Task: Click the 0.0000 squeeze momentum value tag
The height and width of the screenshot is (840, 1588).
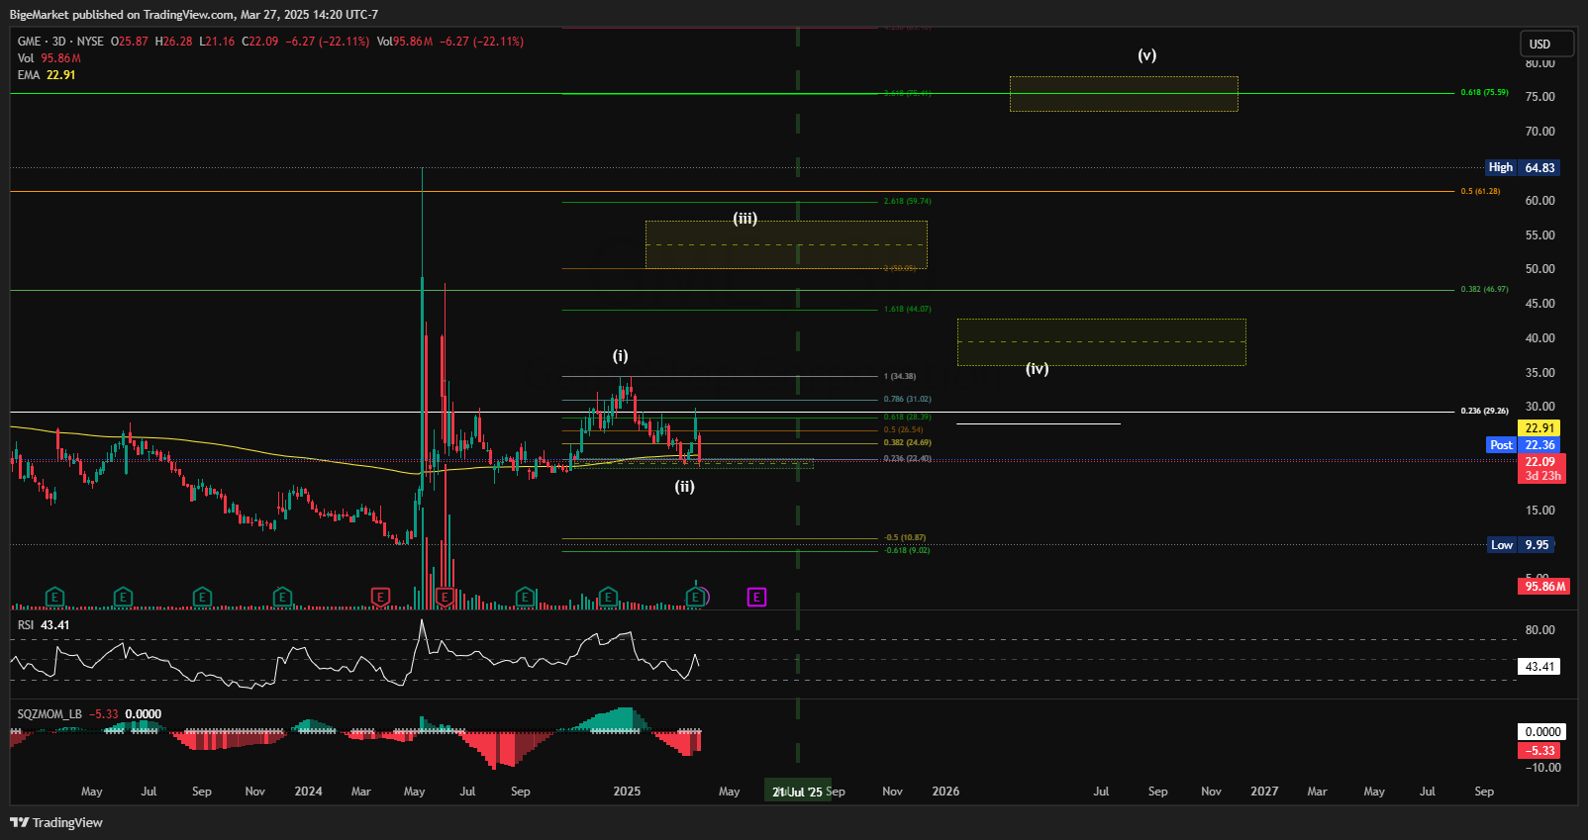Action: [x=1541, y=732]
